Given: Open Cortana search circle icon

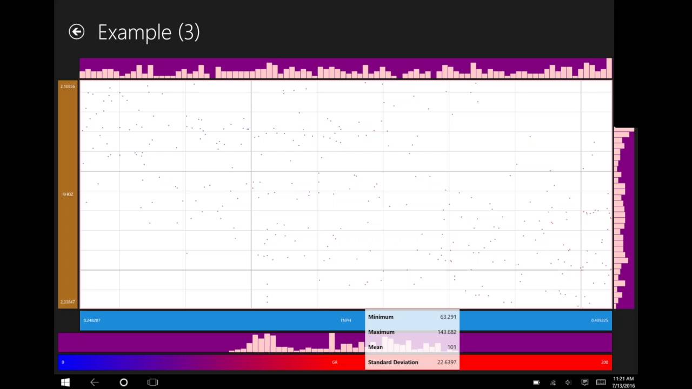Looking at the screenshot, I should (124, 382).
